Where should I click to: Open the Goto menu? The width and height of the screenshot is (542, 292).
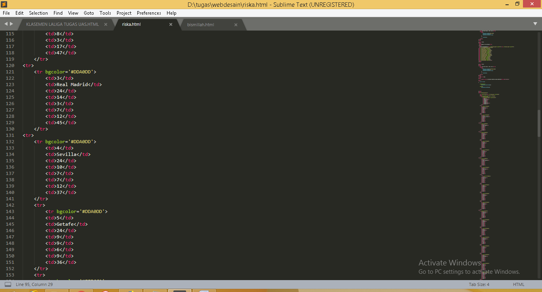click(89, 13)
